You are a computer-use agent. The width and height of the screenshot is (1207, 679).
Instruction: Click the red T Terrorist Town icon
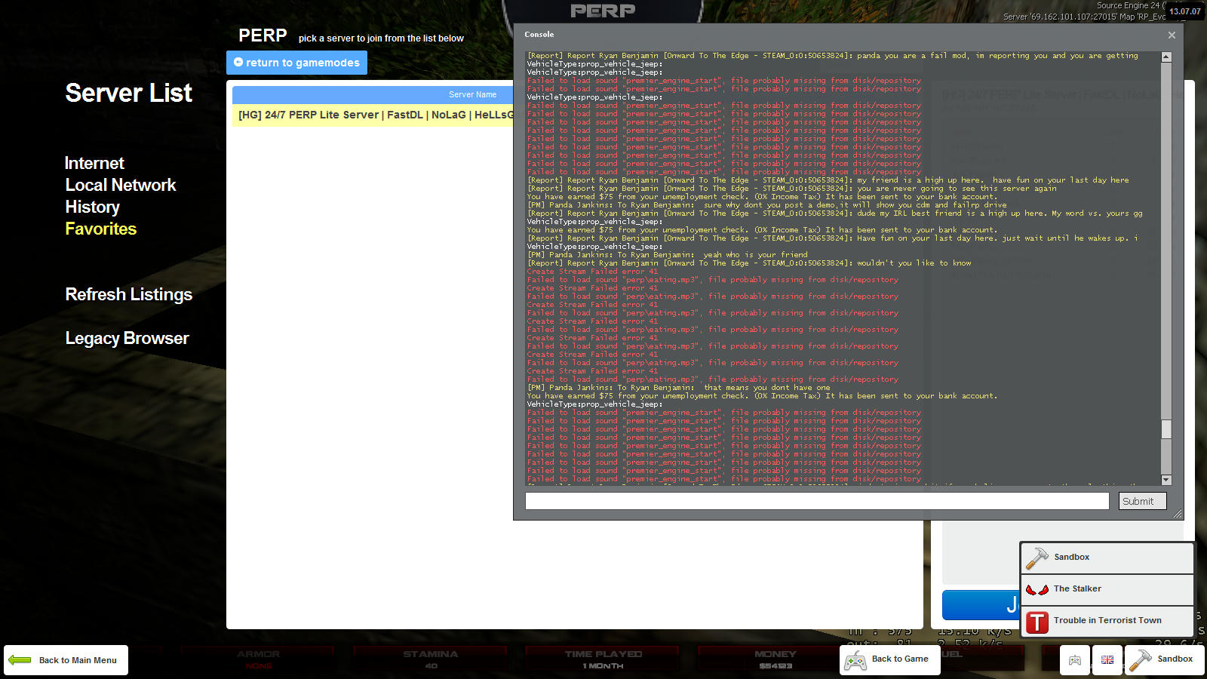(x=1037, y=622)
